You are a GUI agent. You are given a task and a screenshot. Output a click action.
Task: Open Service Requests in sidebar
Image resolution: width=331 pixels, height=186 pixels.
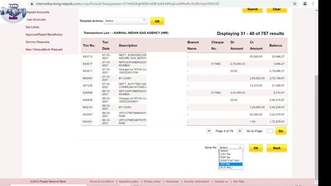point(38,42)
